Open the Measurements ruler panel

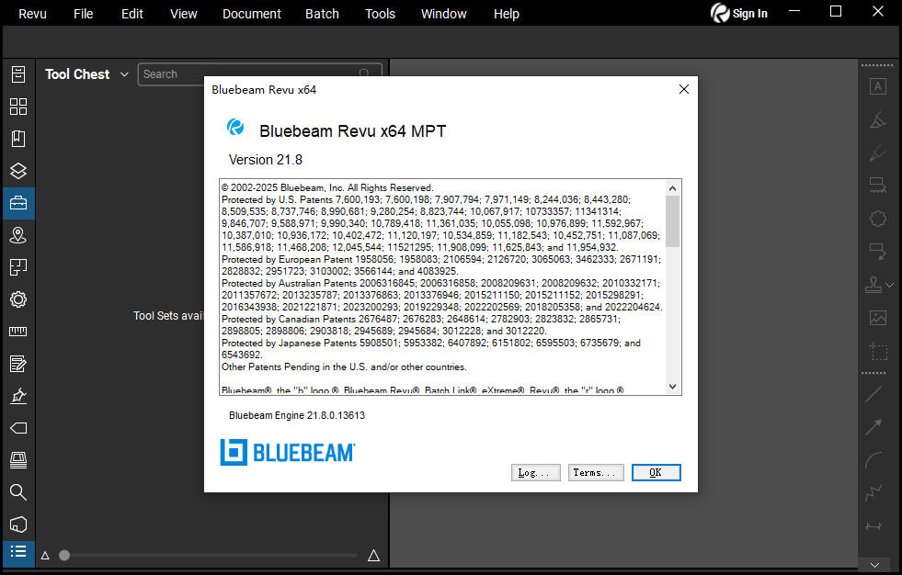[18, 332]
